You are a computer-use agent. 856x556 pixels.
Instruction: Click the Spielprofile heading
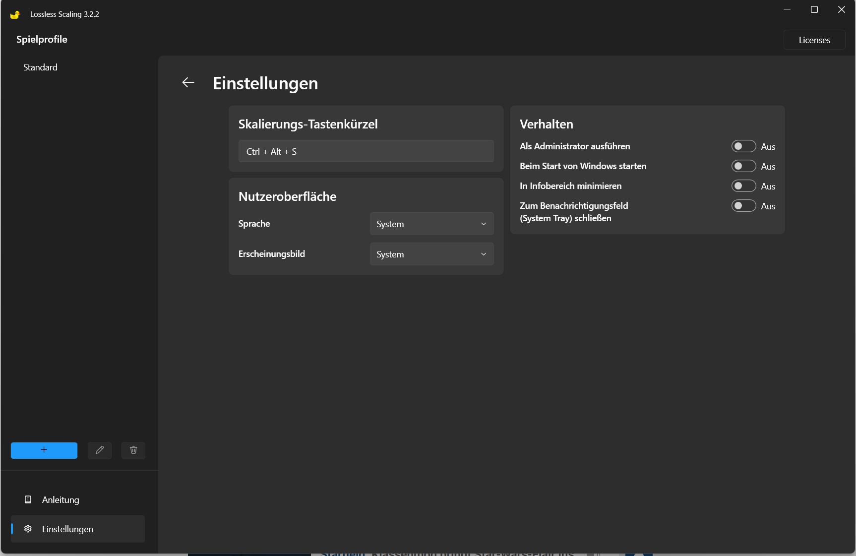click(42, 39)
